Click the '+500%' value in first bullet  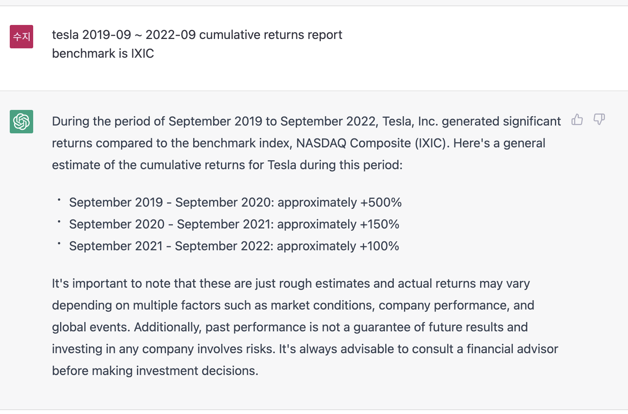pos(381,202)
